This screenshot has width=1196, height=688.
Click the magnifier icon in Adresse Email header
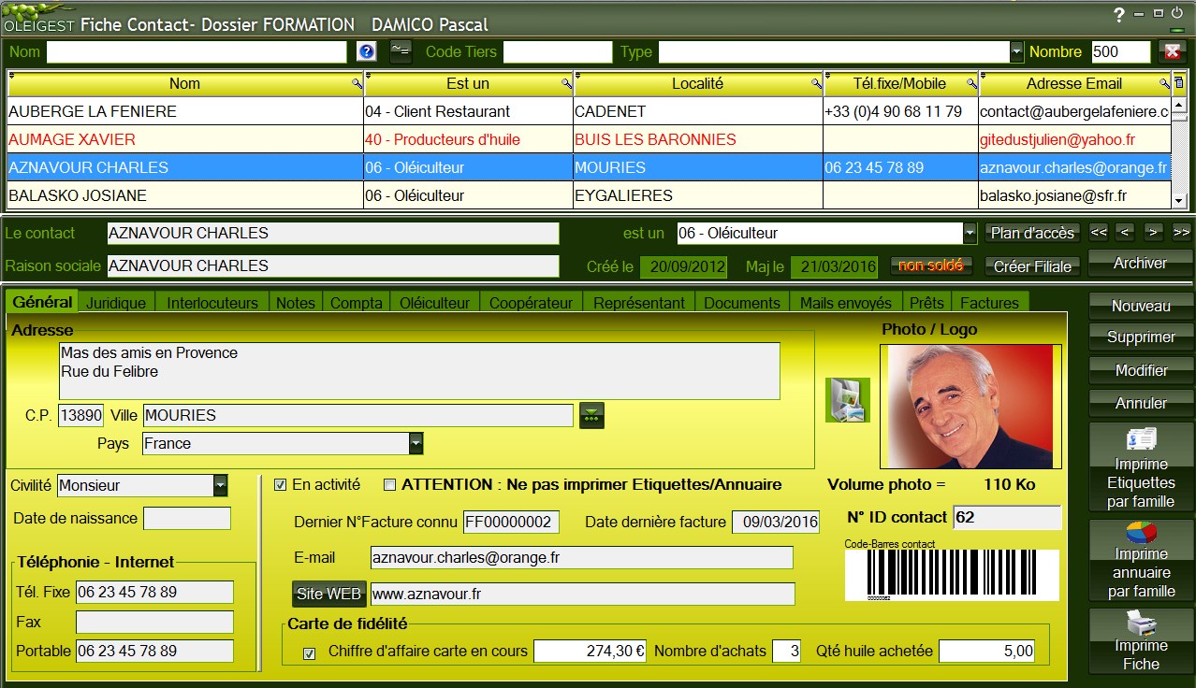1164,83
